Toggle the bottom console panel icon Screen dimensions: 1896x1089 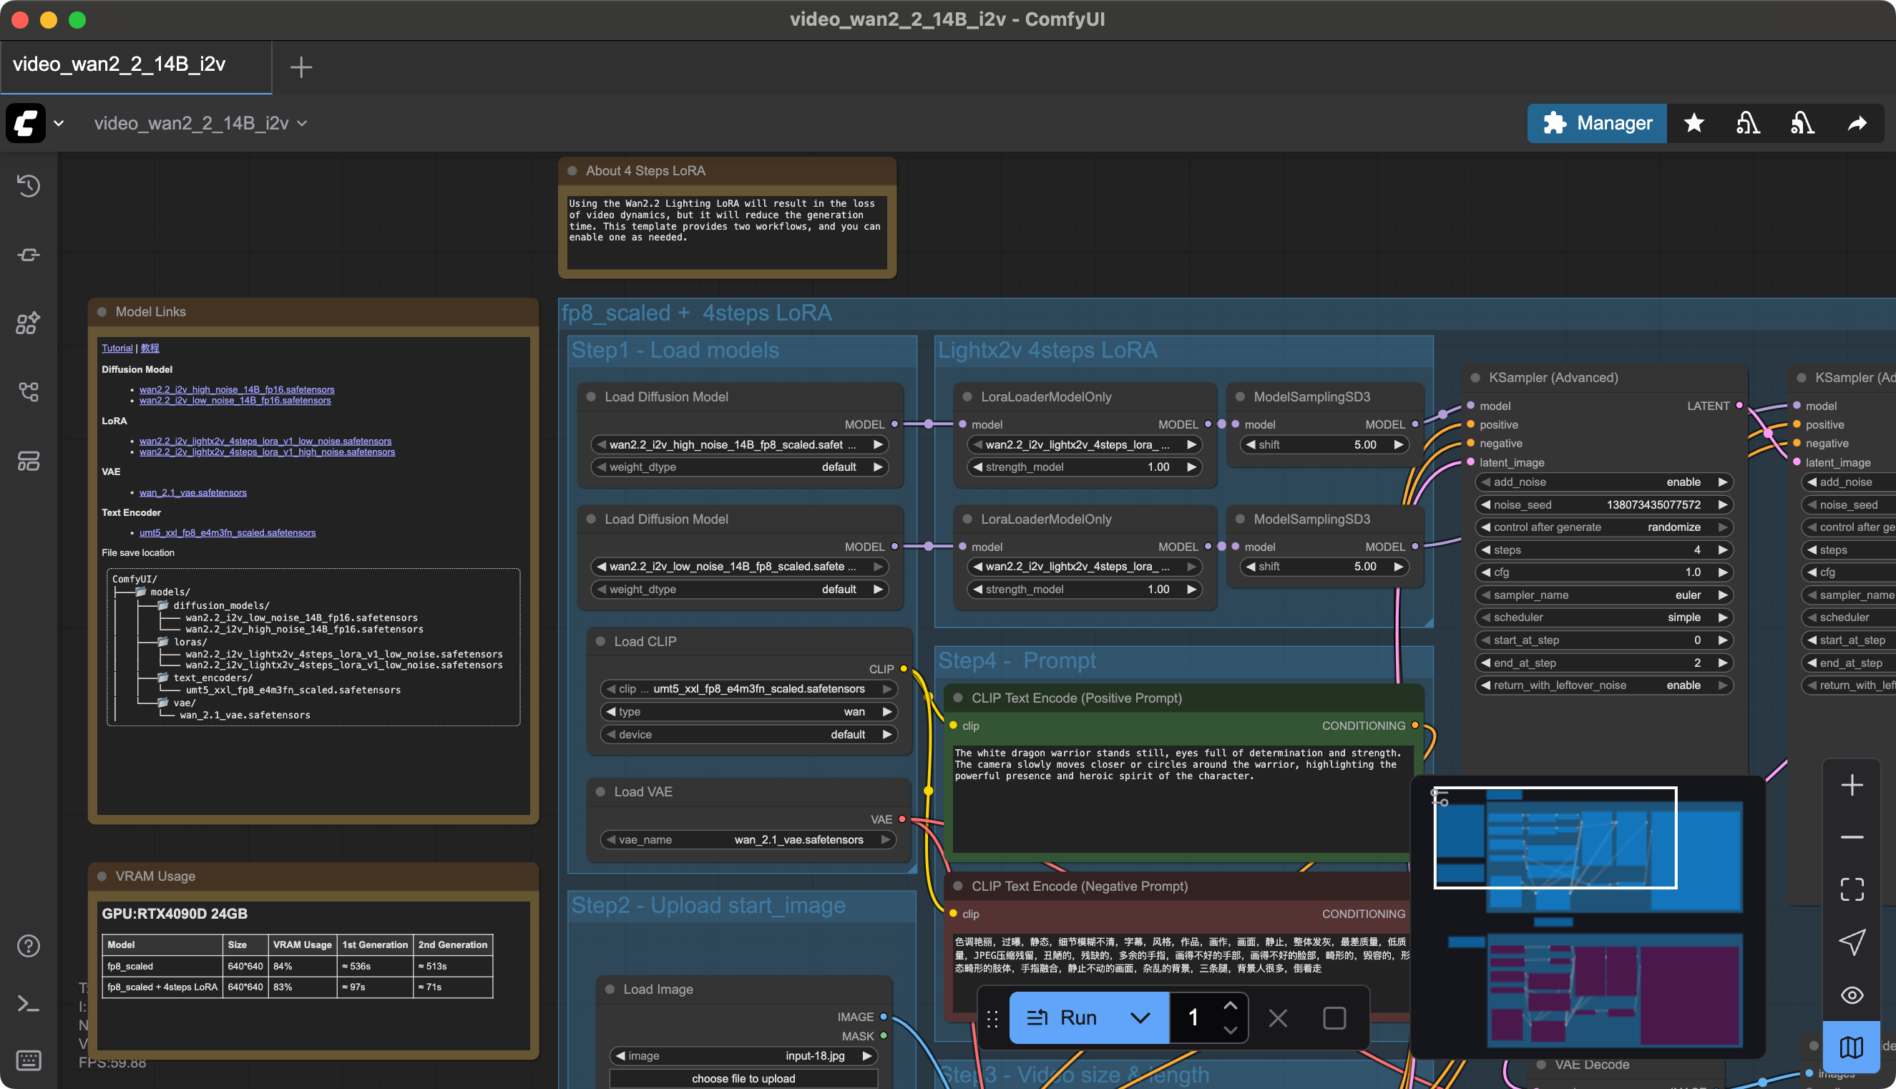tap(29, 1004)
